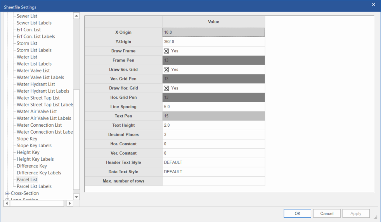
Task: Pick the Frame Pen color cell
Action: point(213,60)
